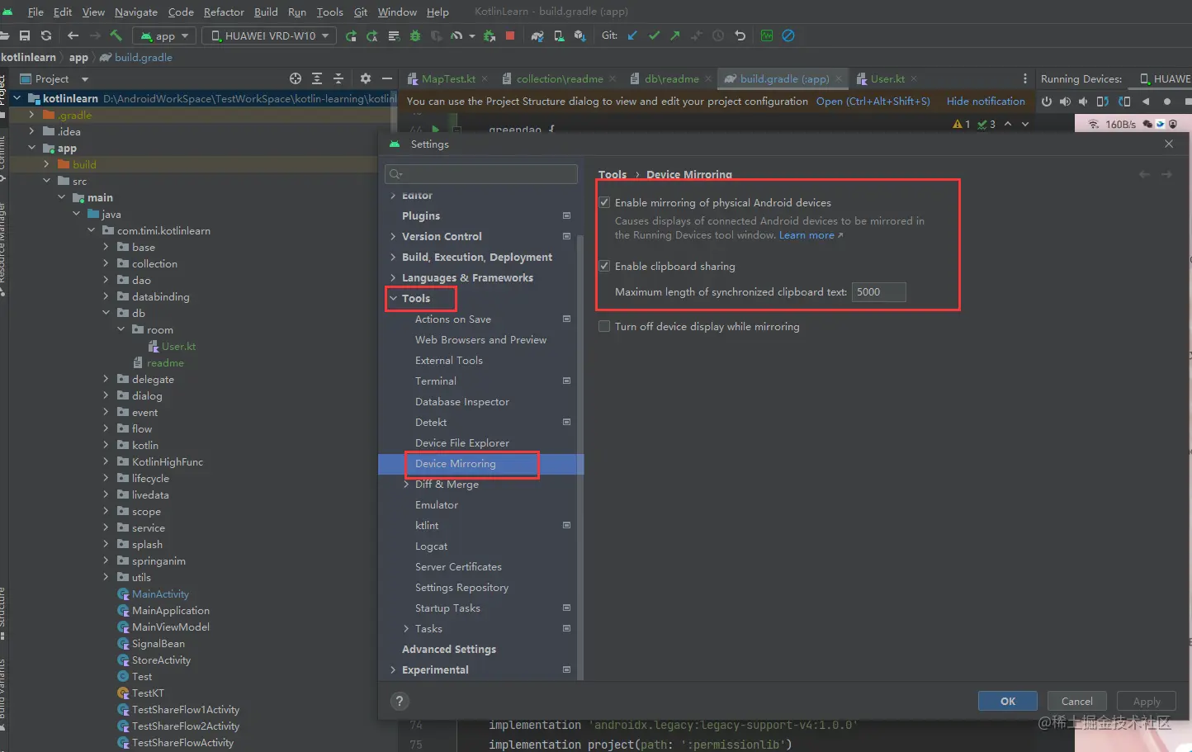Check Turn off device display while mirroring
The height and width of the screenshot is (752, 1192).
pyautogui.click(x=604, y=326)
